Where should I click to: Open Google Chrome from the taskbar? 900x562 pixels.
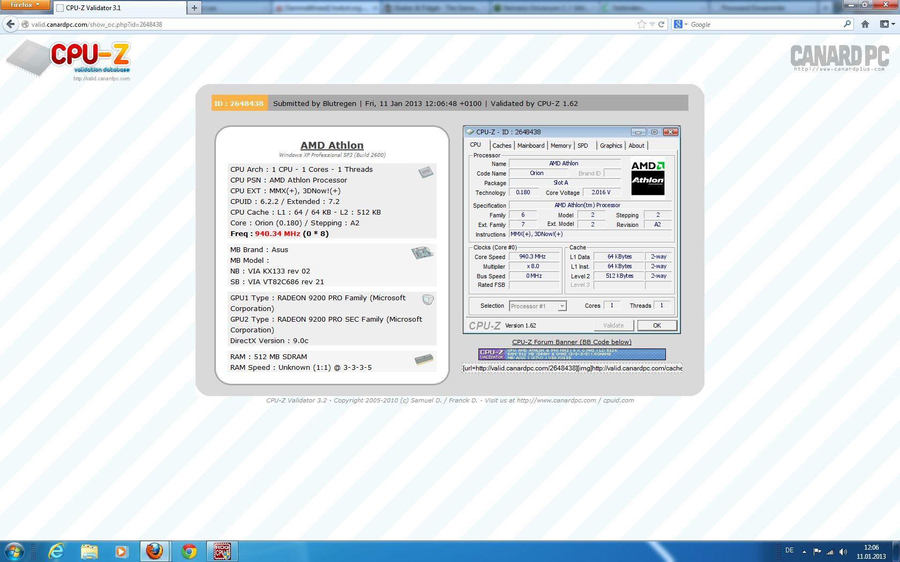pos(189,551)
